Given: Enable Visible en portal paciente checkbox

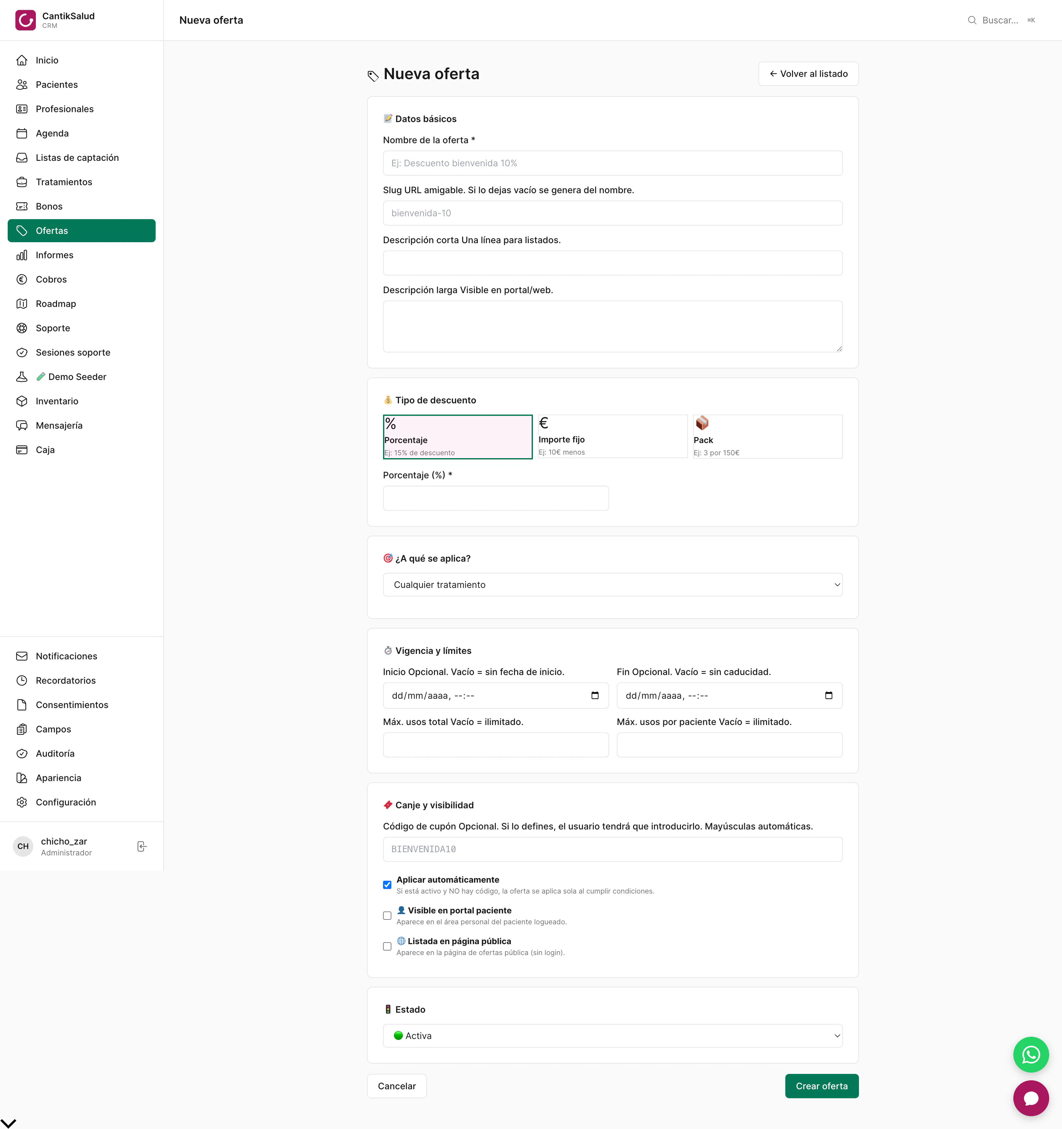Looking at the screenshot, I should tap(387, 916).
